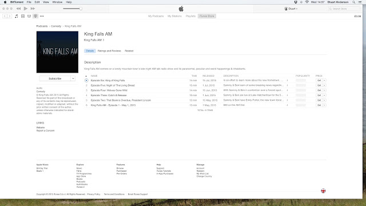Screen dimensions: 366x206
Task: Expand Get options for Episode Three
Action: point(324,96)
